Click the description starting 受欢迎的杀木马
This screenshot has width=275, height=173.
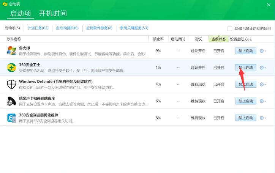[72, 71]
